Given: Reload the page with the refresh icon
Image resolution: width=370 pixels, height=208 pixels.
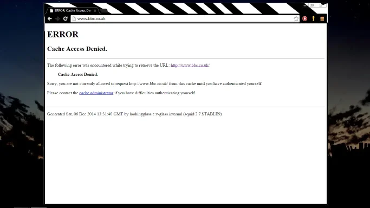Looking at the screenshot, I should pos(66,18).
